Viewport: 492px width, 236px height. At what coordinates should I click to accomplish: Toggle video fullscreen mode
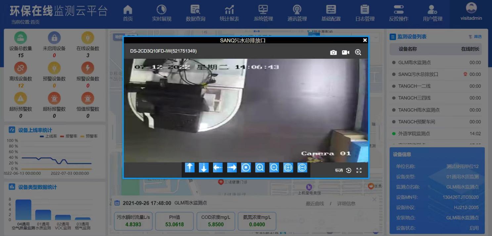[359, 170]
